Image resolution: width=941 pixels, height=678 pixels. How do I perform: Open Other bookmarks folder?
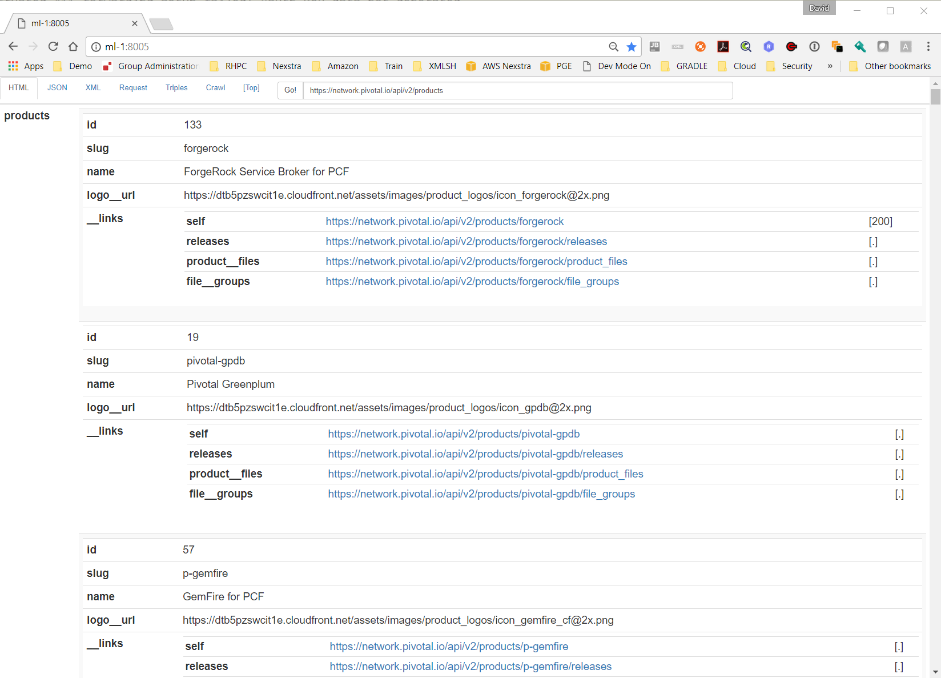[890, 66]
